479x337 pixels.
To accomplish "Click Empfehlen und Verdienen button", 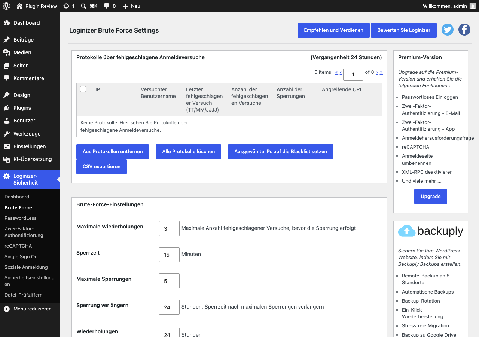I will tap(333, 30).
